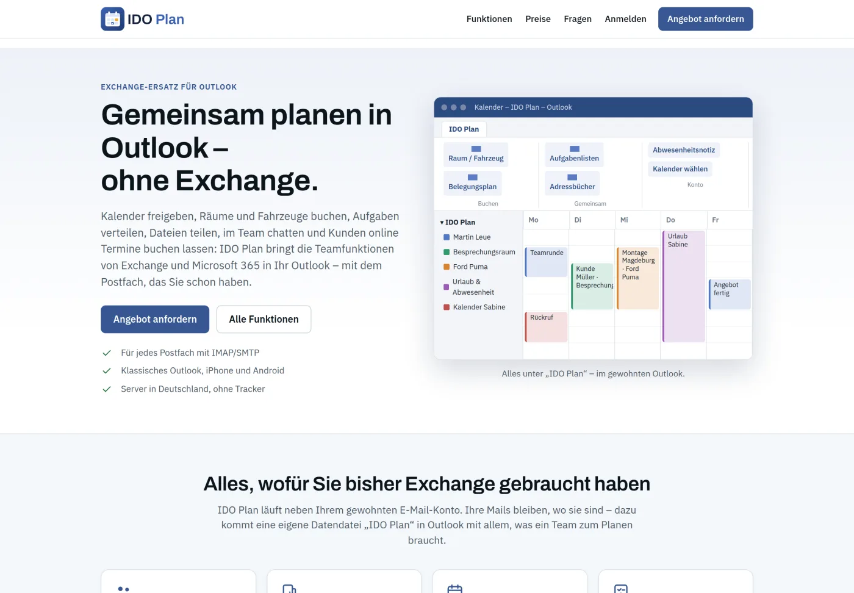Select the Kunde Müller Besprechung appointment
The width and height of the screenshot is (854, 593).
tap(592, 286)
